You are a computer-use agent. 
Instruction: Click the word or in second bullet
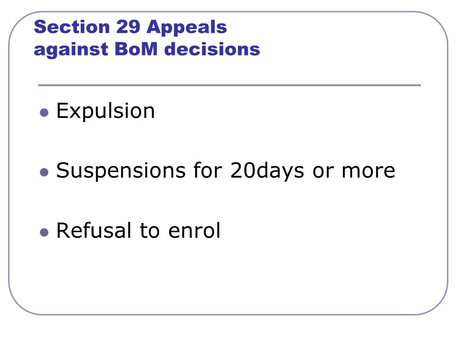323,171
